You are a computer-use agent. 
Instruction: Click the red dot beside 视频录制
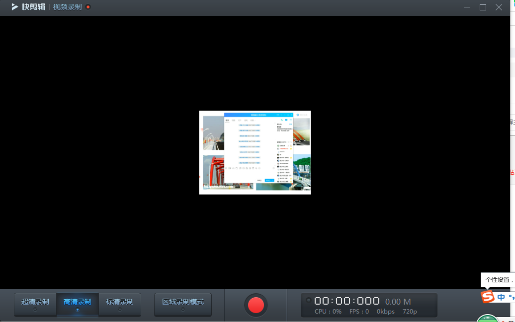pos(88,7)
